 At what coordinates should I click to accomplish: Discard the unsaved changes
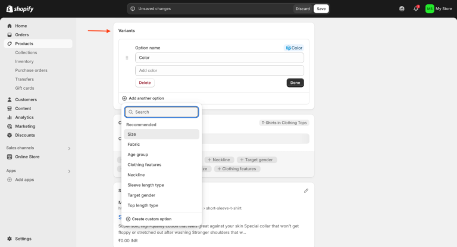[x=302, y=9]
